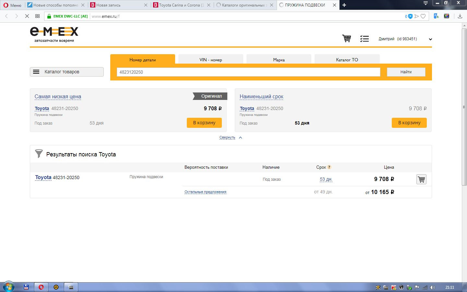Image resolution: width=467 pixels, height=292 pixels.
Task: Open the colorful star extension icon
Action: tap(447, 16)
